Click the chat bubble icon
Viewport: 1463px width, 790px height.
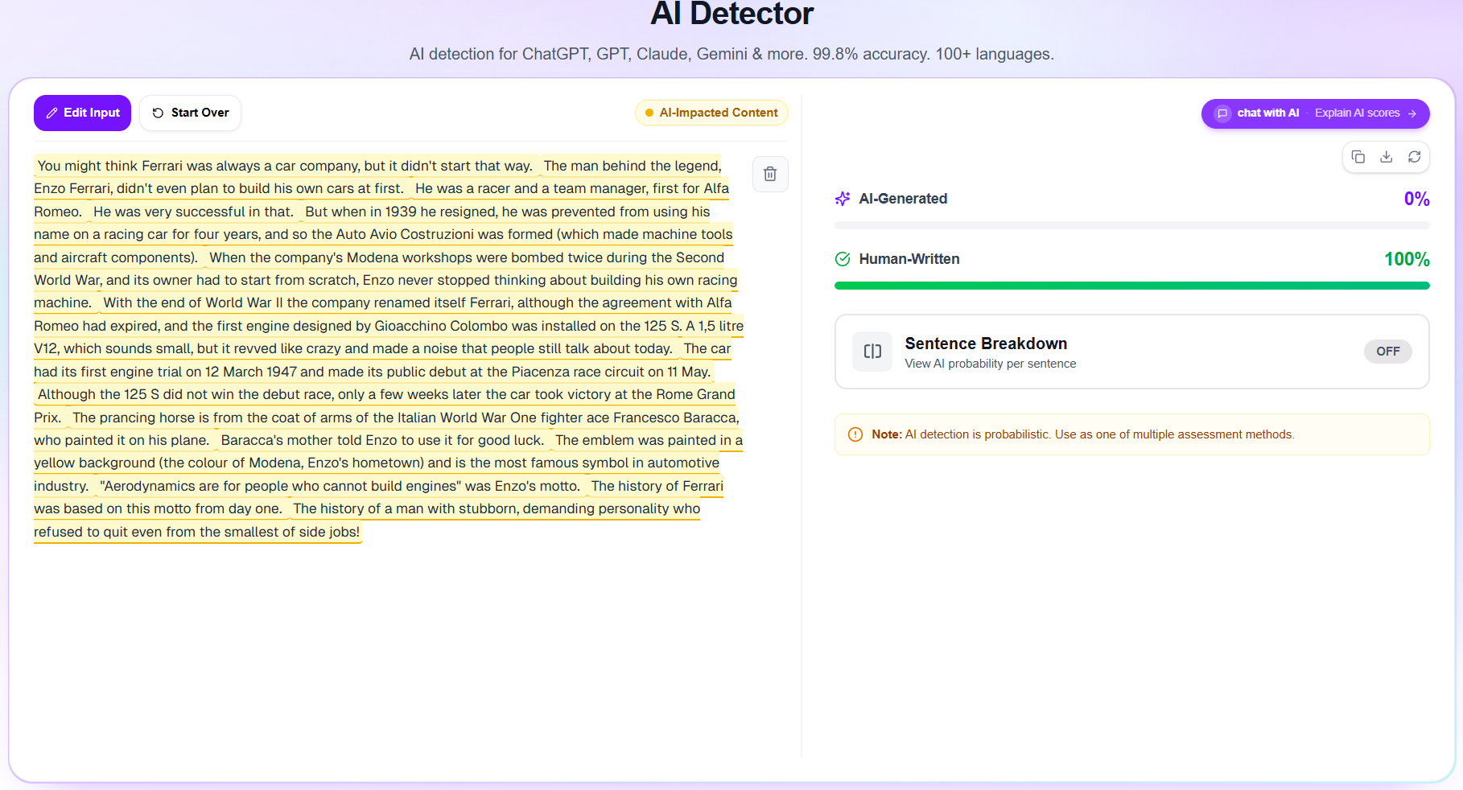tap(1222, 113)
